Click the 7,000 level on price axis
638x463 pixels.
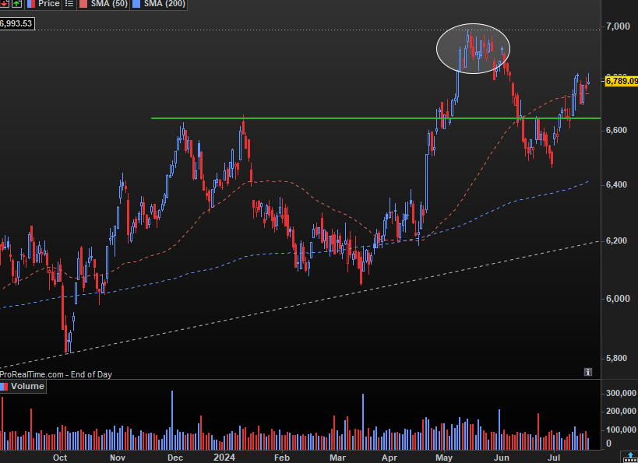click(x=619, y=27)
